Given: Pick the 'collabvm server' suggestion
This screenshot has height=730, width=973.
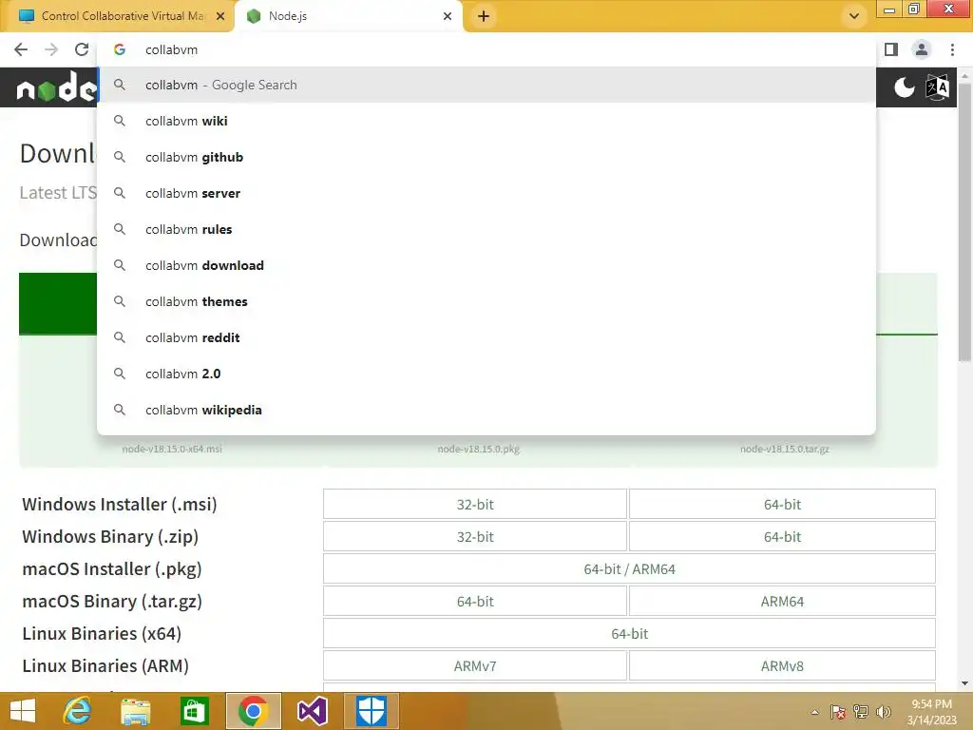Looking at the screenshot, I should click(x=486, y=193).
